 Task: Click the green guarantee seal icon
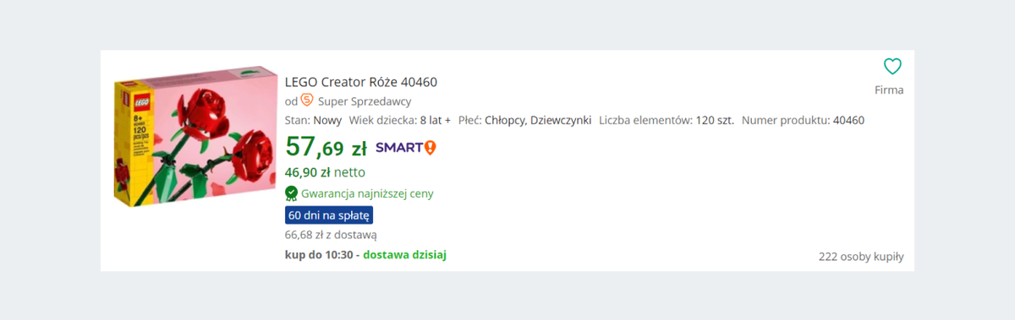pos(292,193)
